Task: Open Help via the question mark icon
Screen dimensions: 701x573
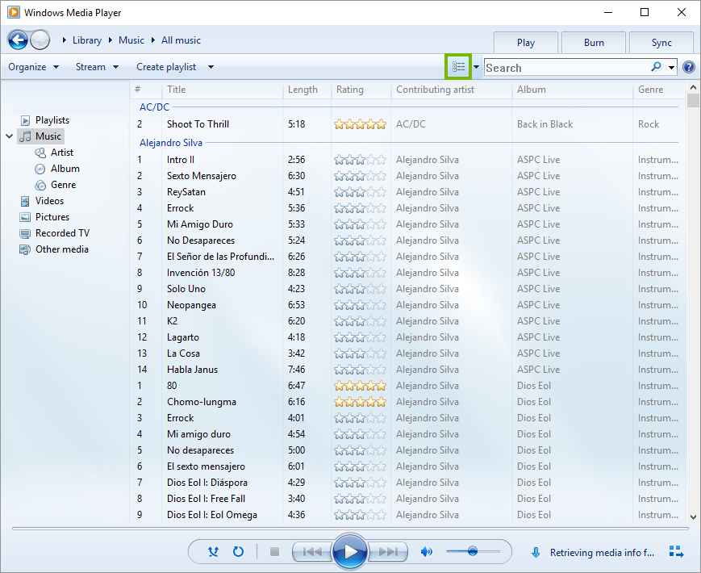Action: 688,67
